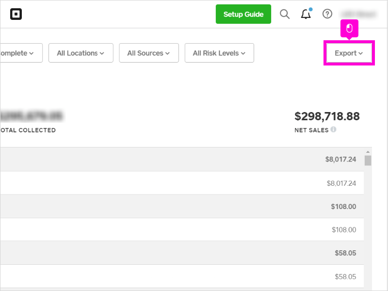
Task: Expand the Export dropdown
Action: point(349,53)
